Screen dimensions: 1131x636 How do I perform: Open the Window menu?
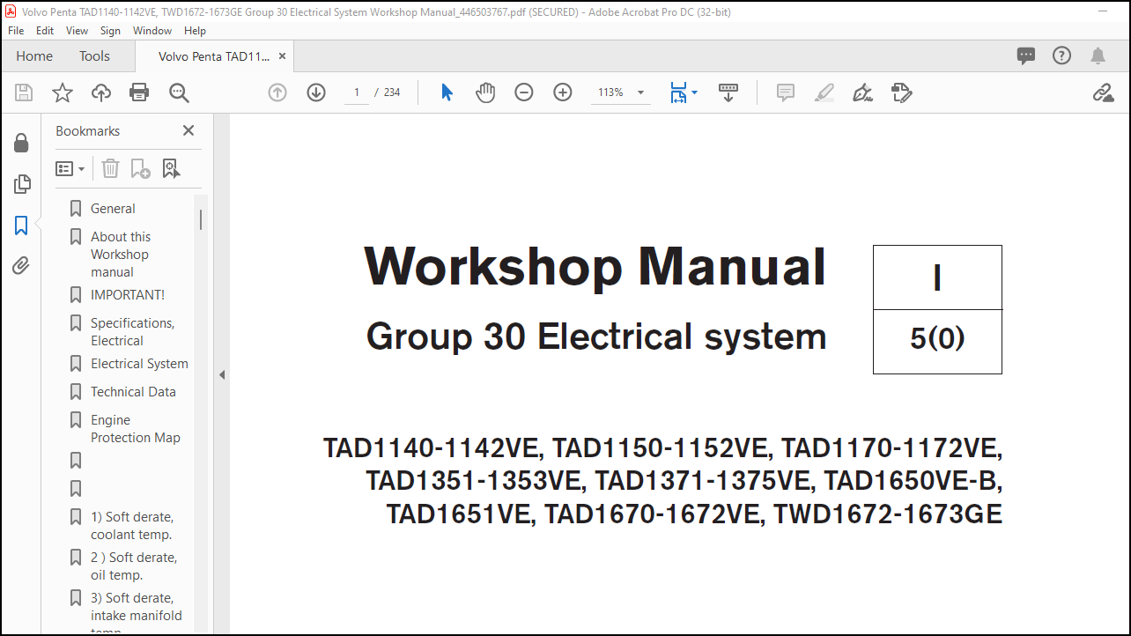tap(152, 30)
